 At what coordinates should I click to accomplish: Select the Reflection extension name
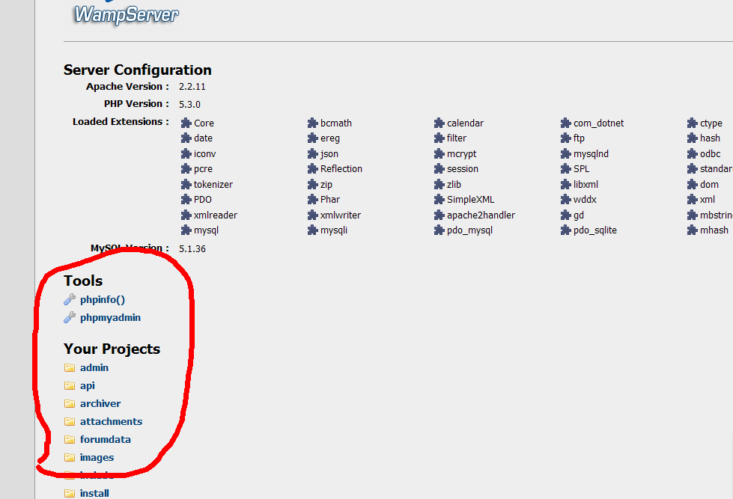pyautogui.click(x=341, y=168)
